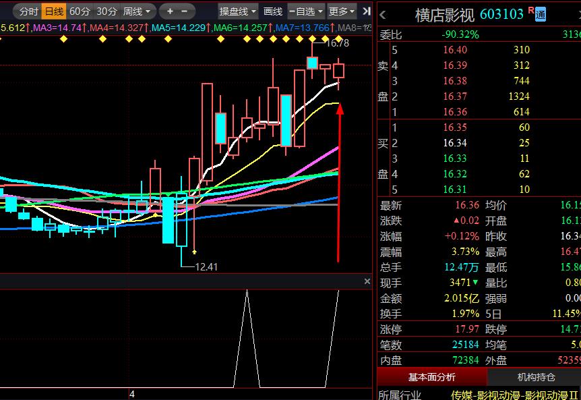Click the 总手 12.47万 value
The width and height of the screenshot is (581, 400).
[462, 267]
